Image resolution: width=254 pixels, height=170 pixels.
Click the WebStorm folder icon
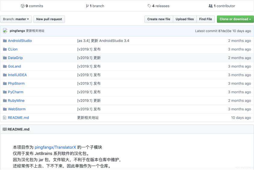[x=5, y=109]
